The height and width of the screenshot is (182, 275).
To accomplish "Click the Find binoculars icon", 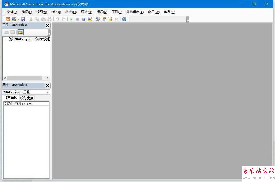I will click(x=50, y=19).
